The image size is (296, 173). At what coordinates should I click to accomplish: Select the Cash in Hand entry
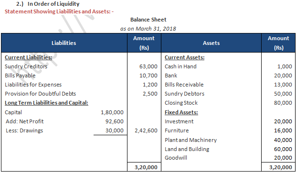pyautogui.click(x=180, y=66)
